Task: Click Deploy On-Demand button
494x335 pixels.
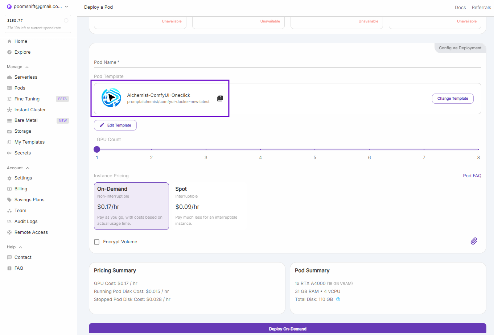Action: 288,329
